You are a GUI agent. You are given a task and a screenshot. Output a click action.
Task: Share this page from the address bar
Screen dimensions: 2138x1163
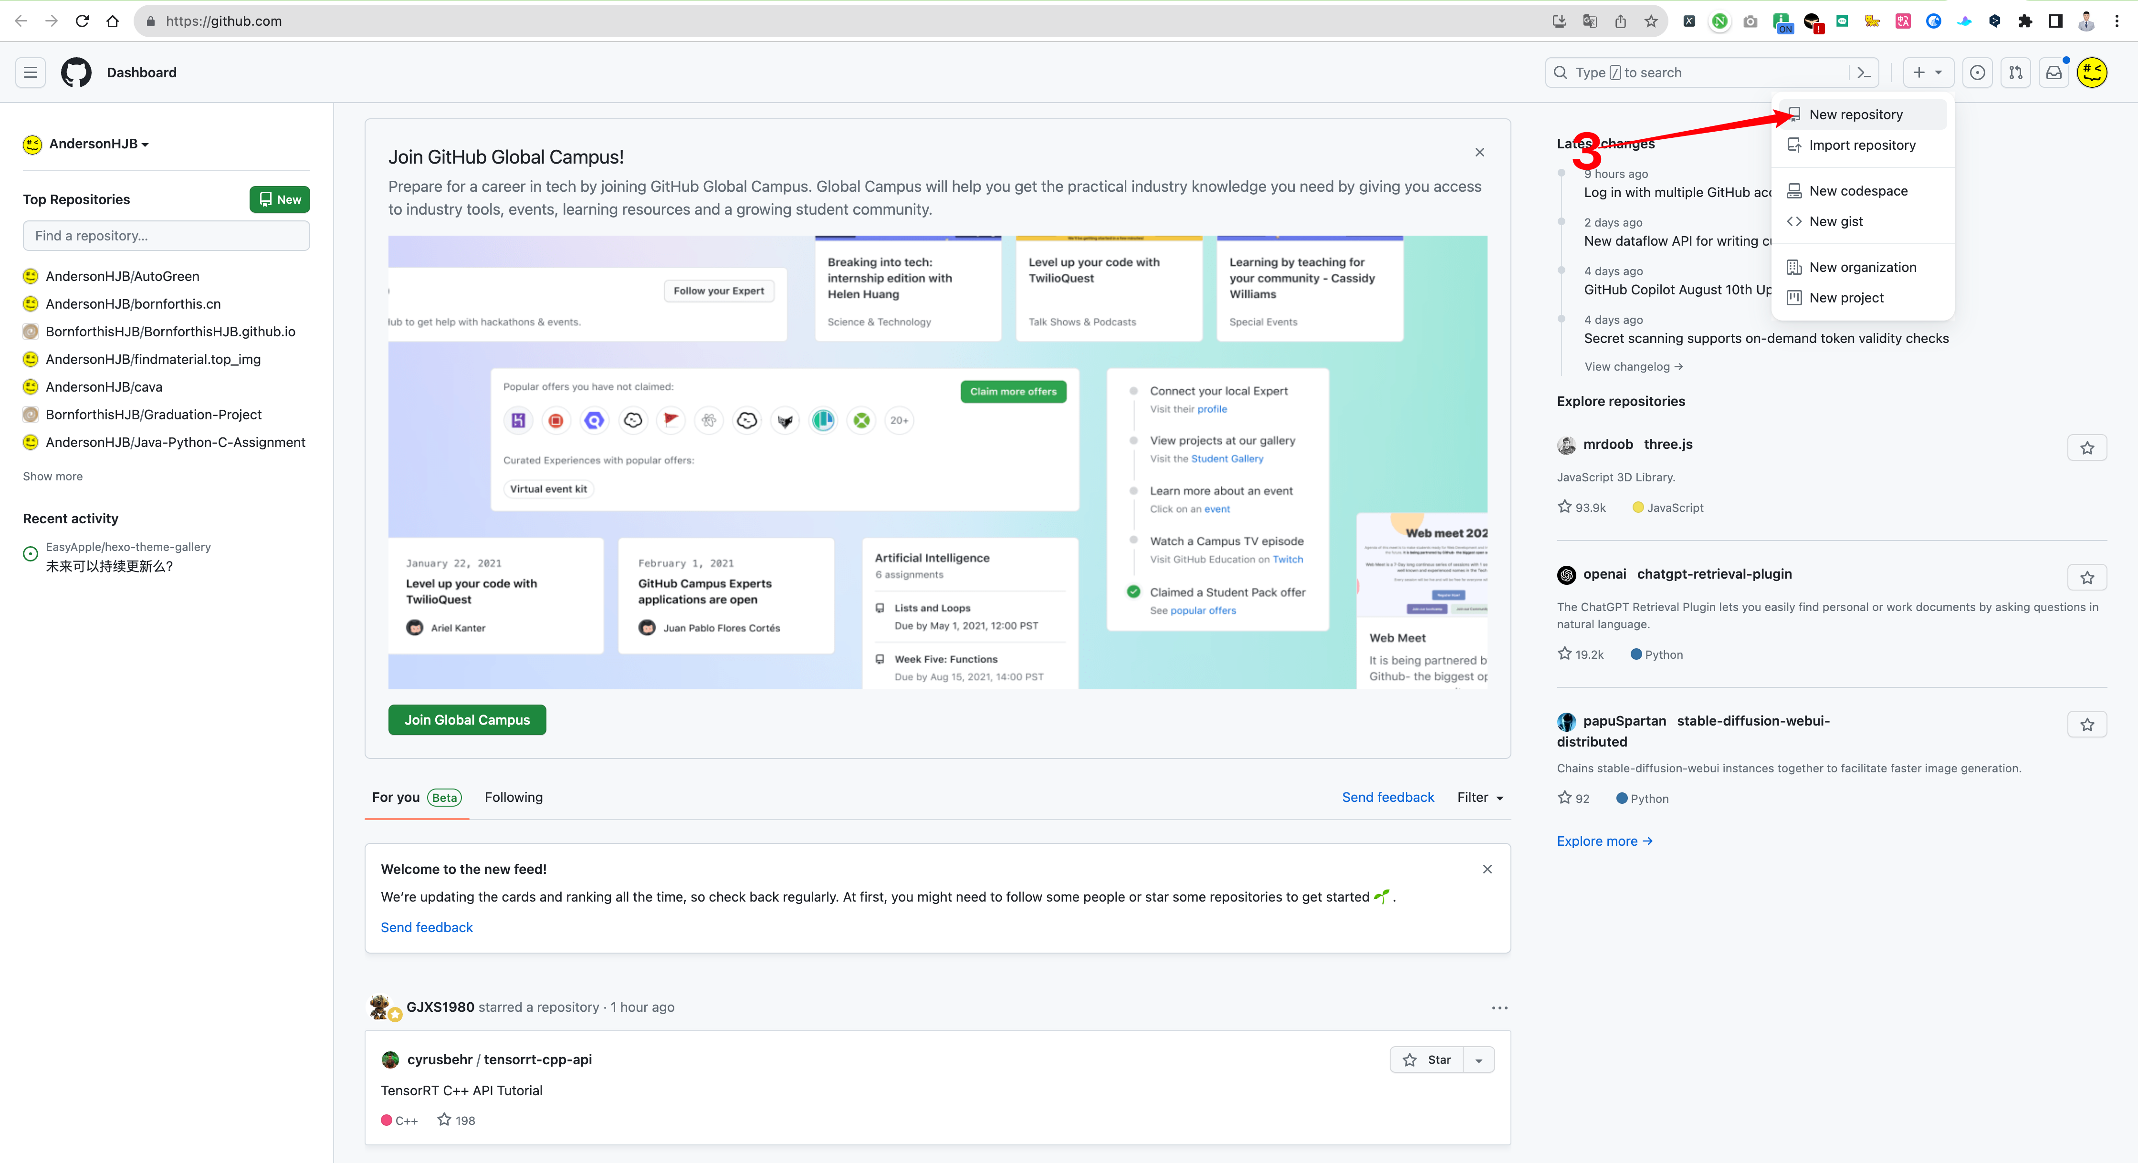point(1620,21)
